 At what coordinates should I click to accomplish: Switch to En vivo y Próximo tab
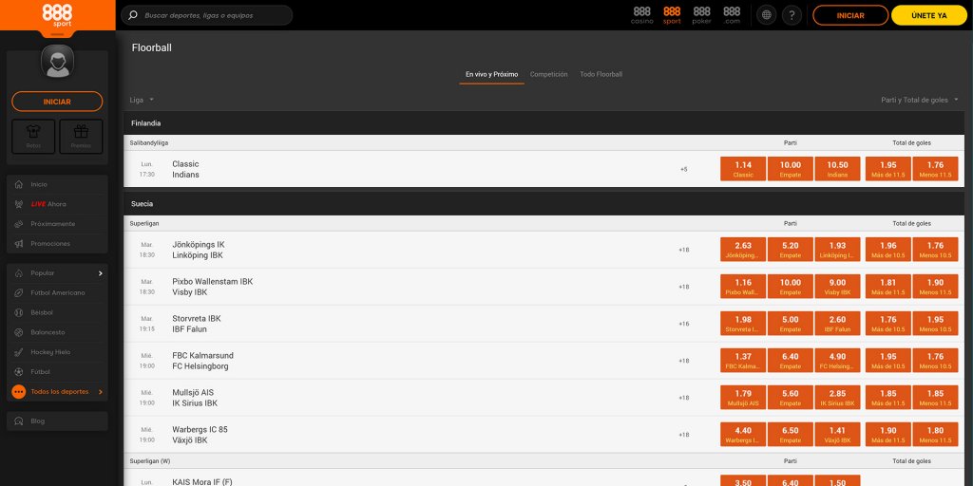point(491,74)
